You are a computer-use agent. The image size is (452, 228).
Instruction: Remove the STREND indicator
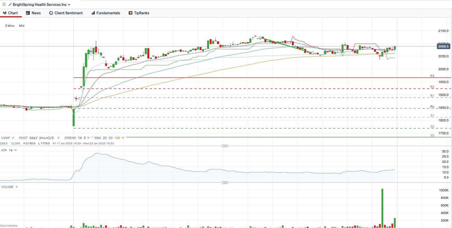(x=88, y=138)
